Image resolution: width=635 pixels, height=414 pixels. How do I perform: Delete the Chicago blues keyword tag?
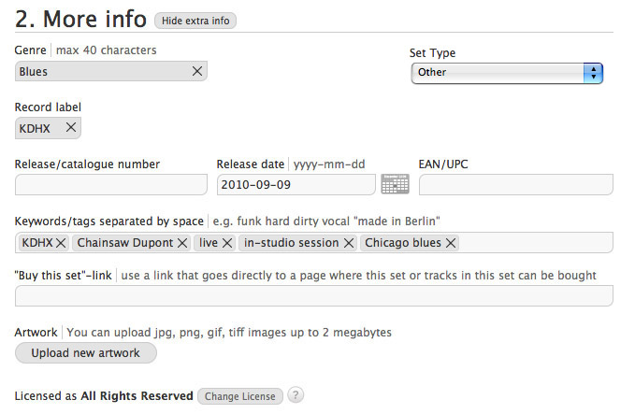[x=451, y=243]
